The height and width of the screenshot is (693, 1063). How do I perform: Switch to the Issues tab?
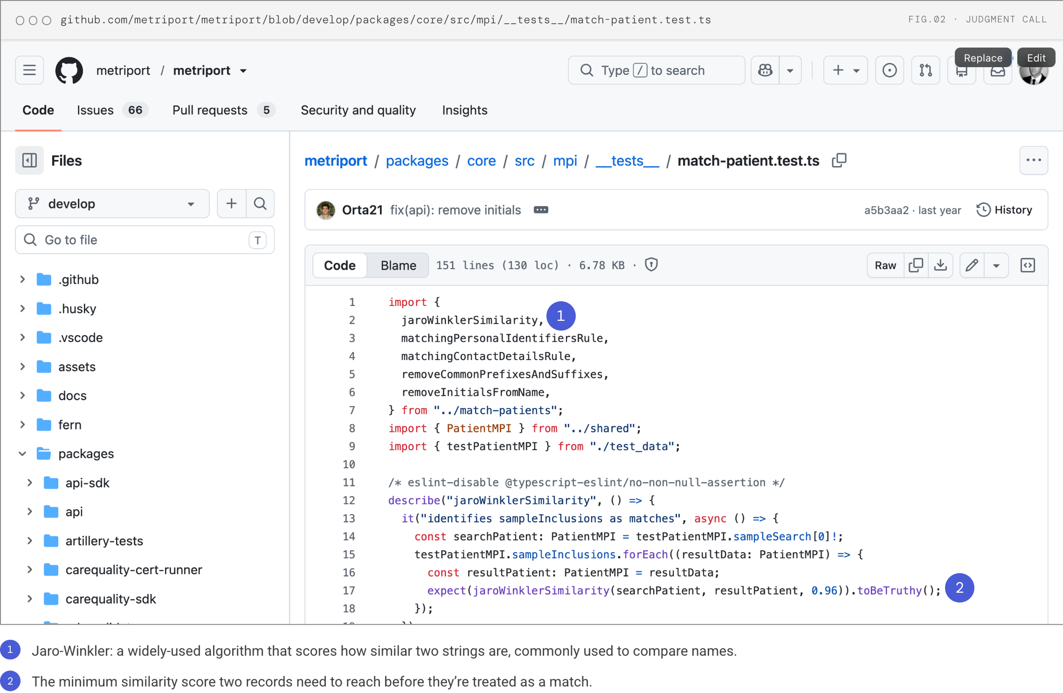112,110
